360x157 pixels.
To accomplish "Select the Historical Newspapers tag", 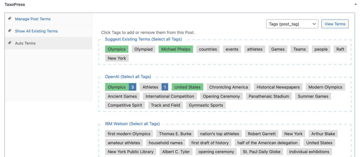I will point(278,87).
